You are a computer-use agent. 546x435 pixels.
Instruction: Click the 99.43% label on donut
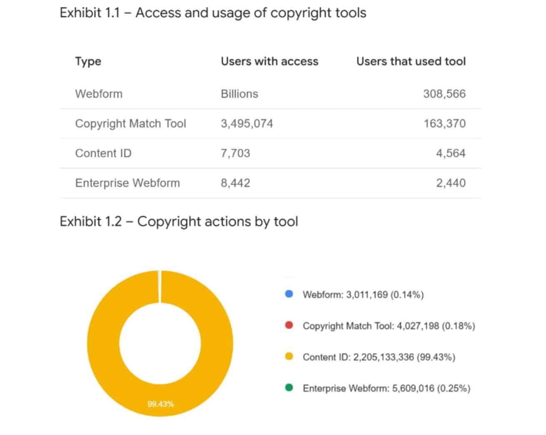click(x=160, y=404)
